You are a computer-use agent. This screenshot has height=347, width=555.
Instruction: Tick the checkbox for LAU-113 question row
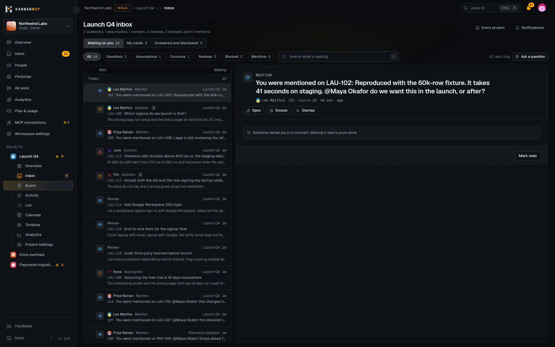click(90, 174)
